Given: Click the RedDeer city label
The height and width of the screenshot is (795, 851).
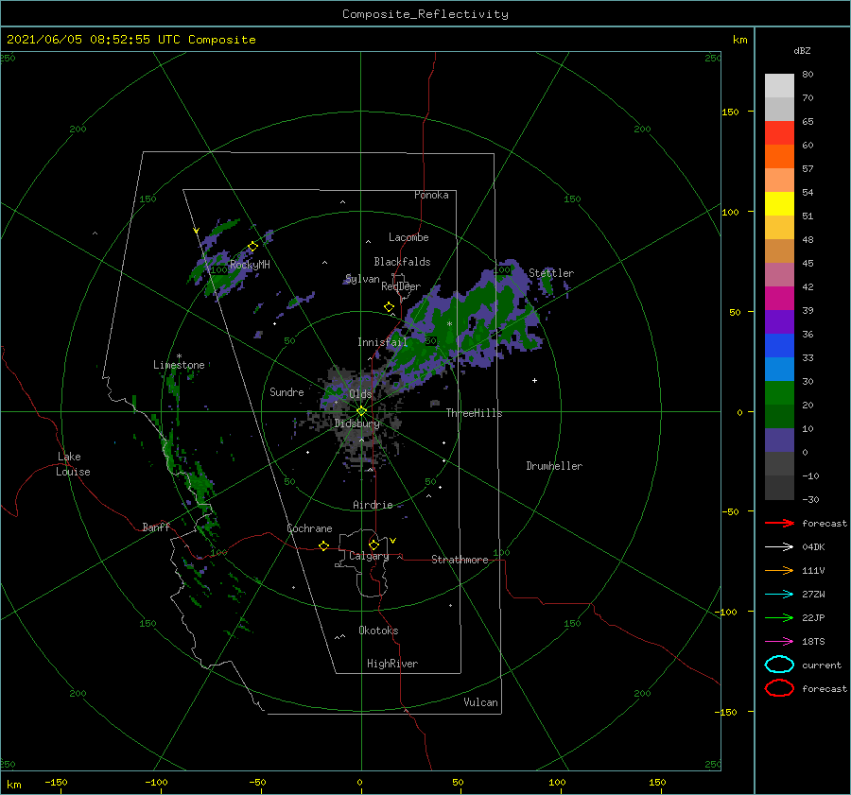Looking at the screenshot, I should [401, 286].
